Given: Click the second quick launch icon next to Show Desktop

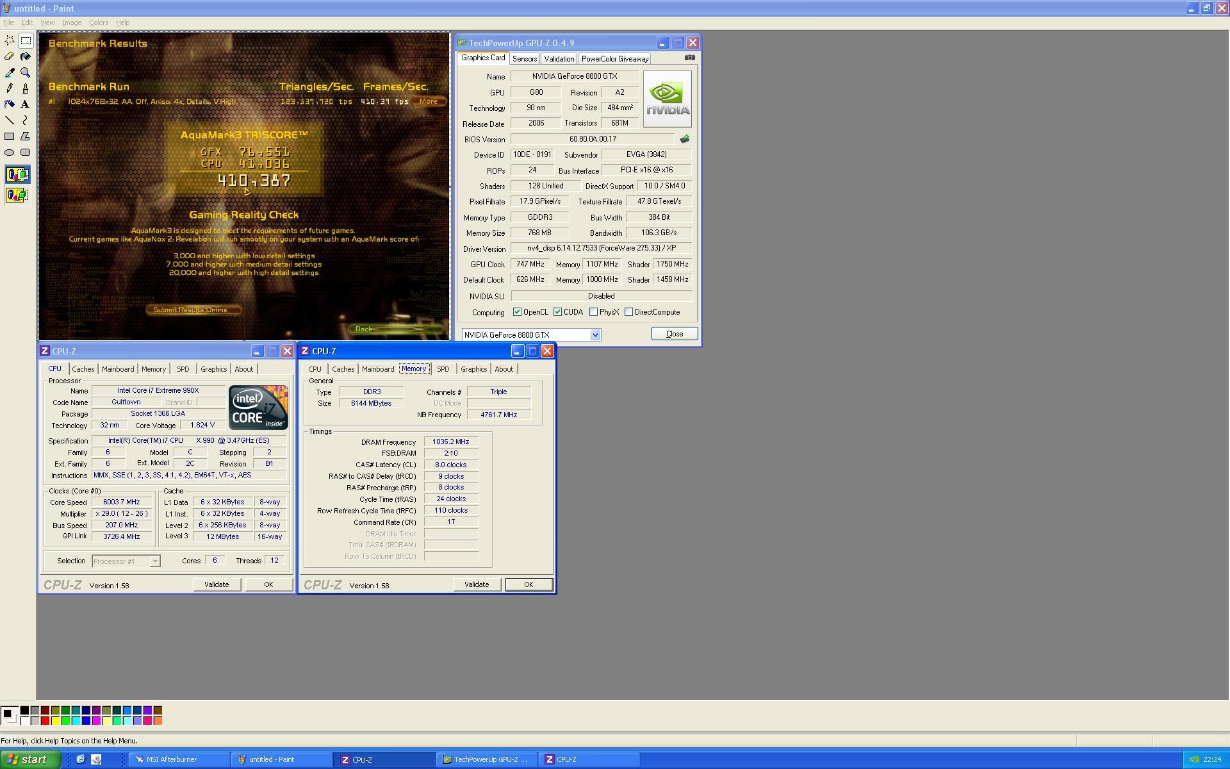Looking at the screenshot, I should 96,759.
